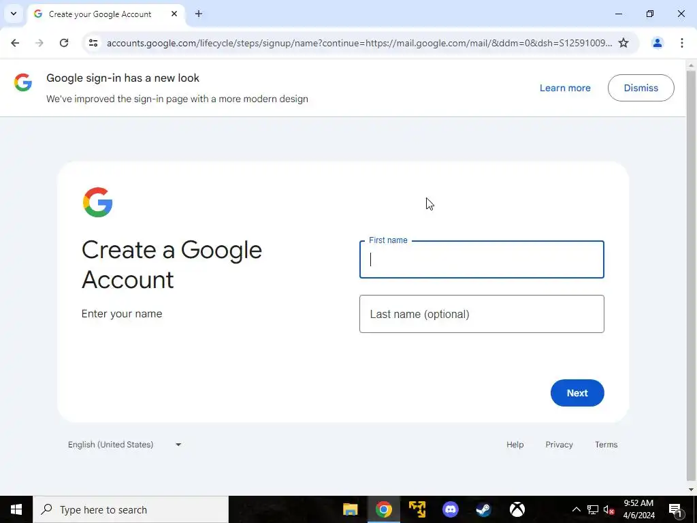Click the page's vertical scrollbar
This screenshot has width=697, height=523.
tap(691, 276)
